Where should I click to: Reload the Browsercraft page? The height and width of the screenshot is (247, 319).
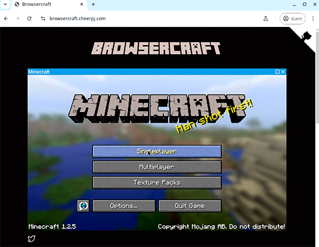(x=29, y=19)
